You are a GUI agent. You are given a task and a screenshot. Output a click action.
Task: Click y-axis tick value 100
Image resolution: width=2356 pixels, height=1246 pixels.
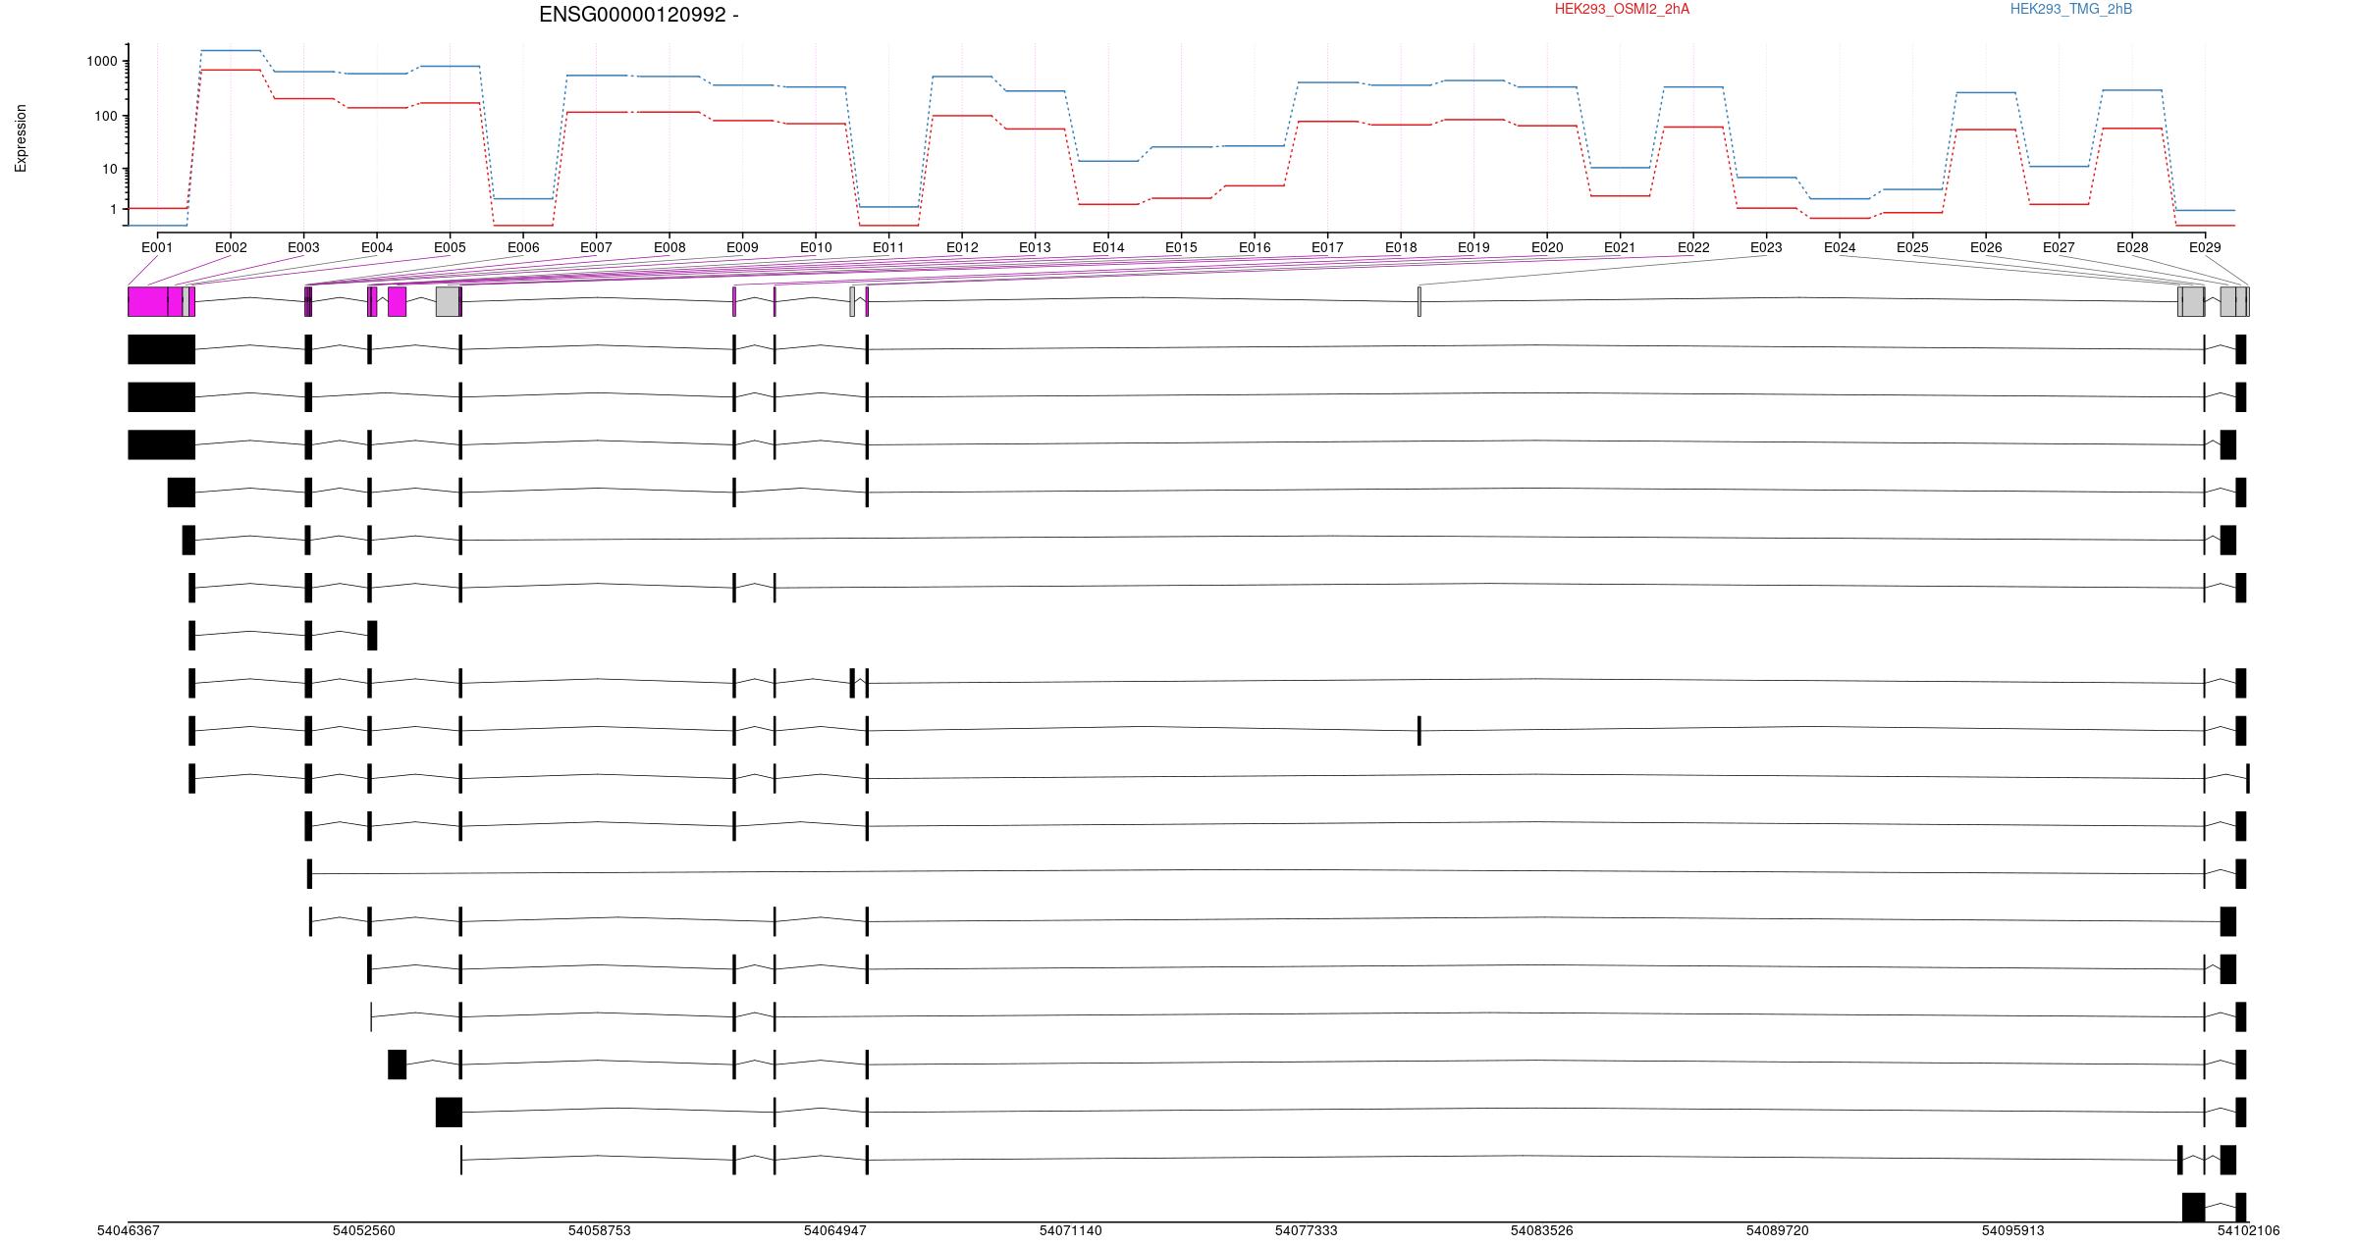pos(106,117)
